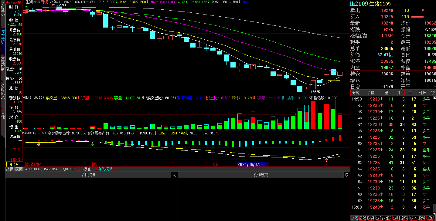This screenshot has height=221, width=436.
Task: Apply the ATR+BOLL template
Action: tap(32, 169)
